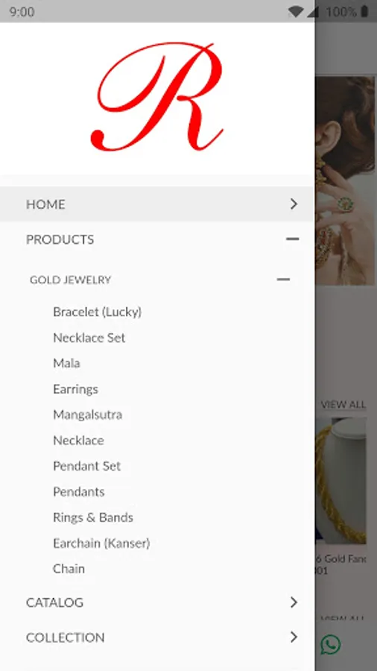377x671 pixels.
Task: Tap the HOME chevron arrow
Action: [x=294, y=204]
